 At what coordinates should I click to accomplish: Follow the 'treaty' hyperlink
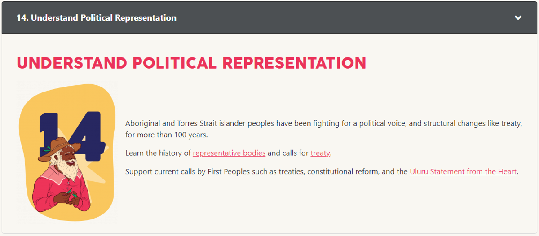320,153
